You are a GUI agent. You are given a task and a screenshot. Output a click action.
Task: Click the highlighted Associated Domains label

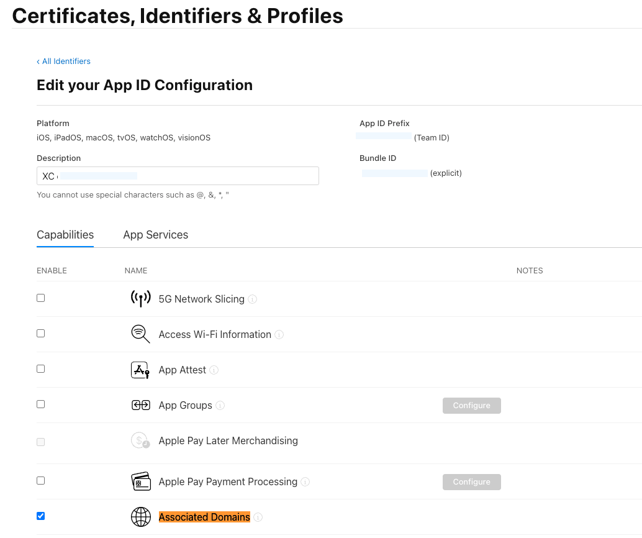[204, 517]
